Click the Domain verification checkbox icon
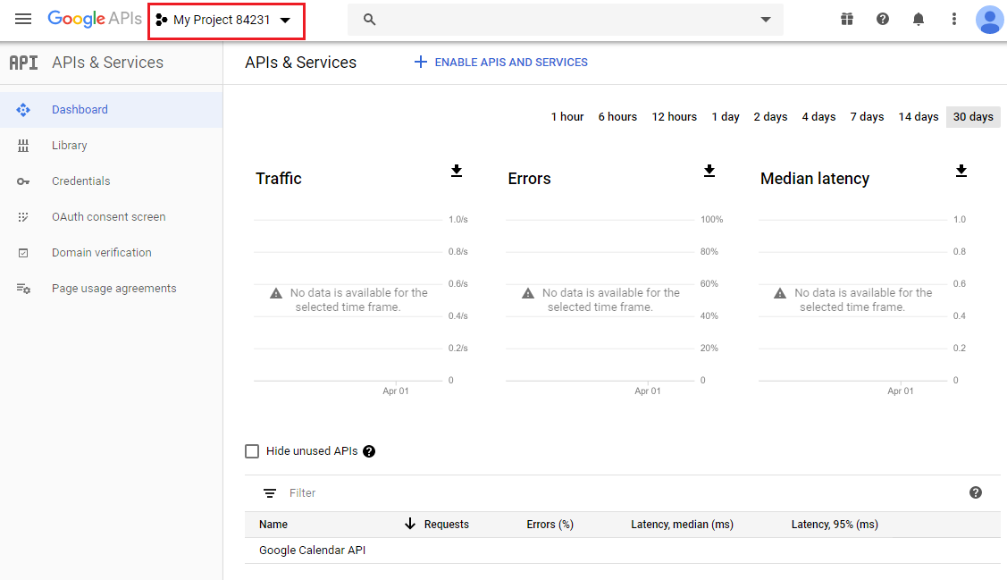This screenshot has width=1007, height=580. (23, 253)
